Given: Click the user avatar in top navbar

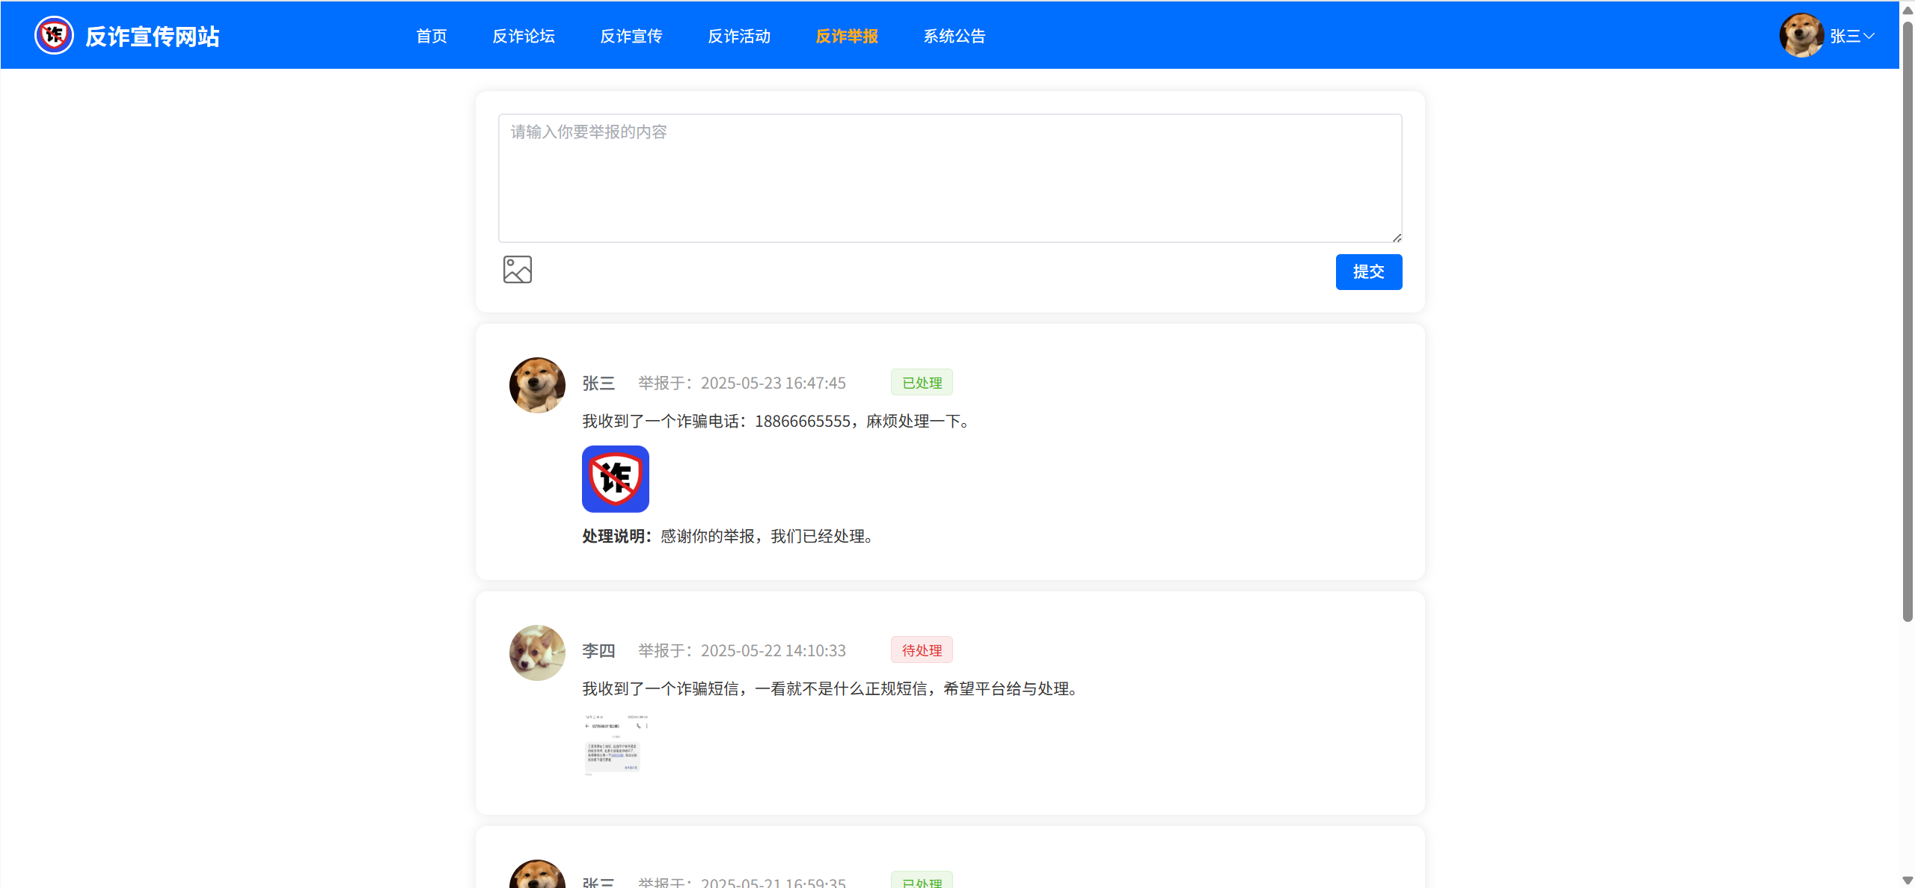Looking at the screenshot, I should point(1801,35).
